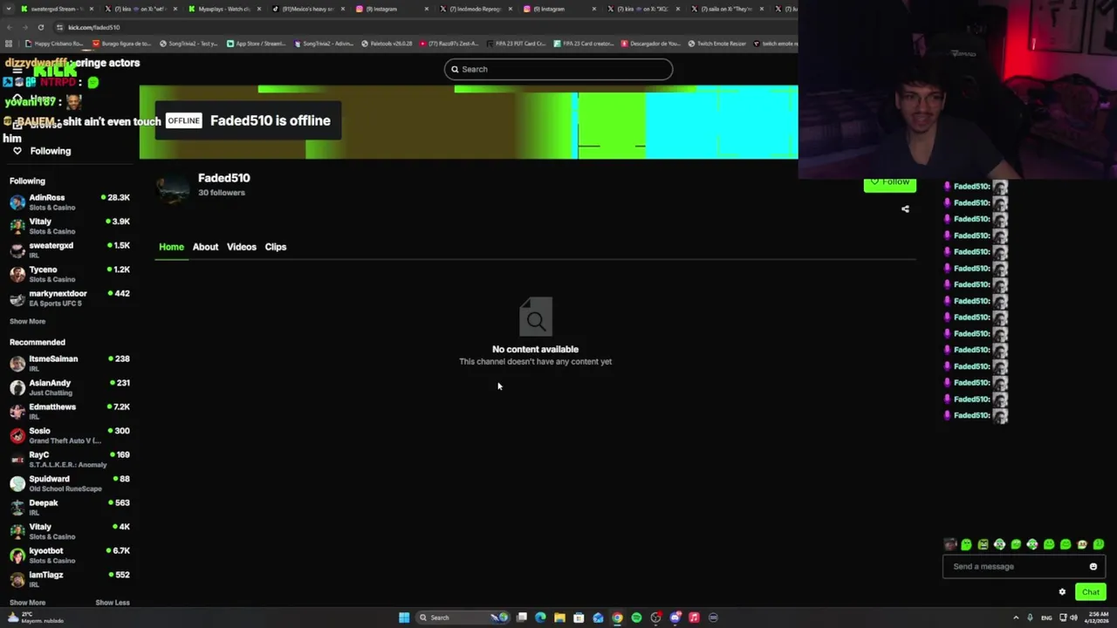Viewport: 1117px width, 628px height.
Task: Expand Following list with Show More
Action: click(27, 321)
